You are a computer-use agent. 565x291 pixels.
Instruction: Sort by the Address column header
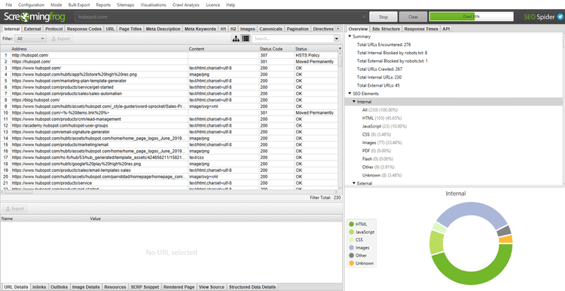click(x=99, y=49)
